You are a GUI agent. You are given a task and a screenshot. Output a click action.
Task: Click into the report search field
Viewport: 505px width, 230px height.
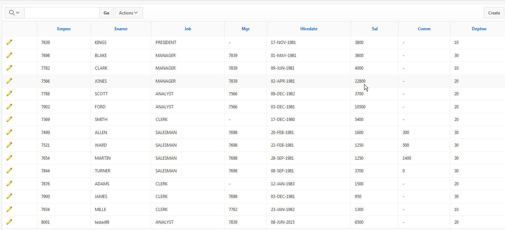tap(62, 13)
